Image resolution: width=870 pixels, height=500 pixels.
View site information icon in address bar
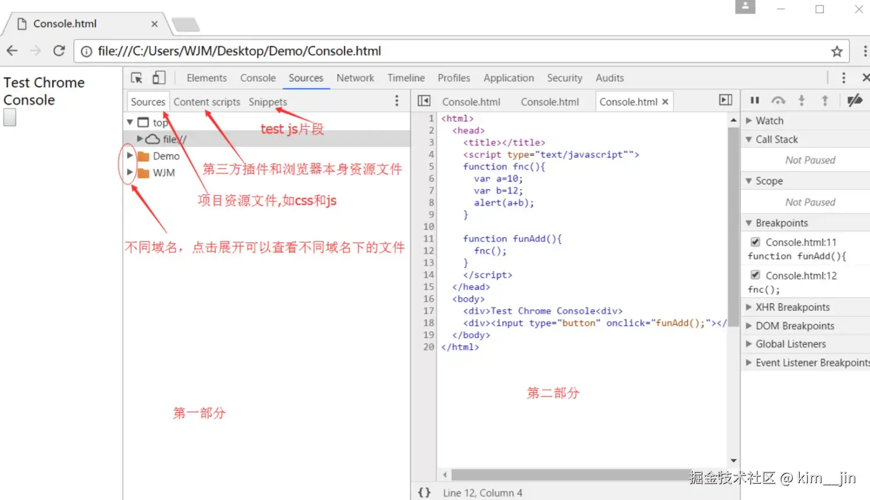click(x=86, y=51)
